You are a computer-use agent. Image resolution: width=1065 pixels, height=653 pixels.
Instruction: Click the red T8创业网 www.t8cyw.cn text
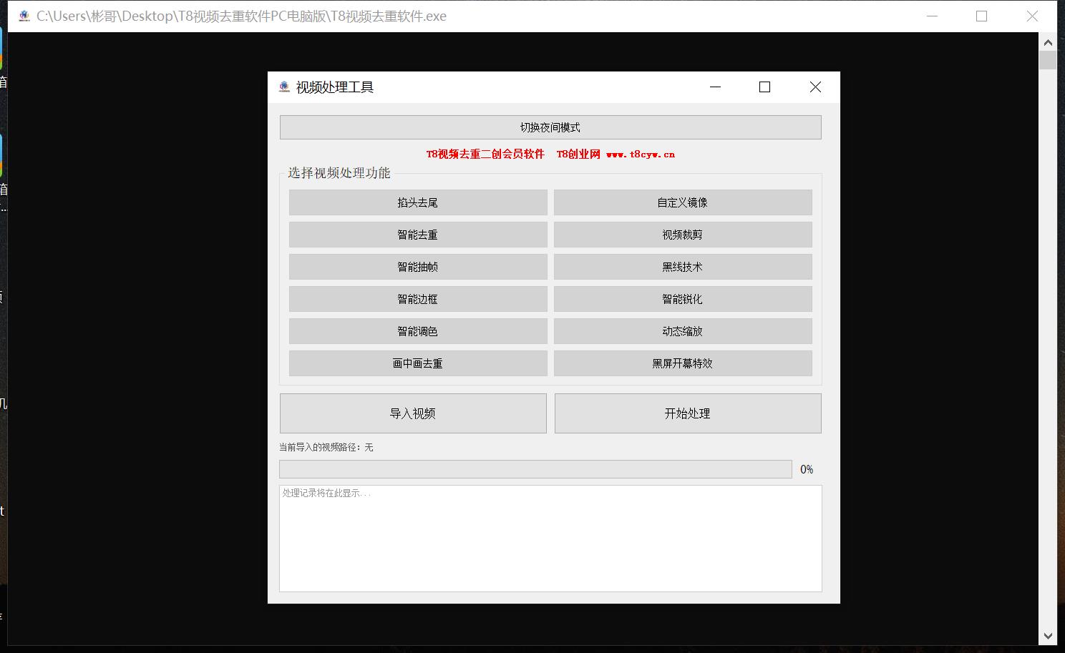[616, 154]
